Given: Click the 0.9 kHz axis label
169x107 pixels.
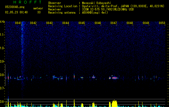Looking at the screenshot, I should point(2,62).
